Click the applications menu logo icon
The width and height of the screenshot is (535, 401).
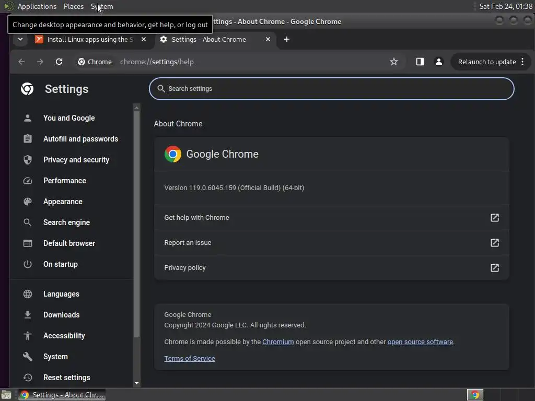click(8, 6)
